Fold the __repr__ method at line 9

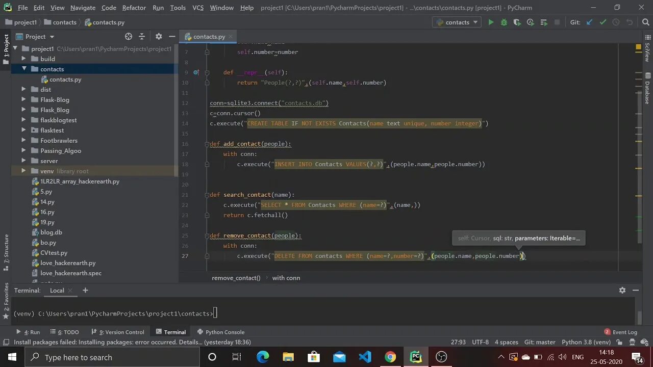[207, 72]
